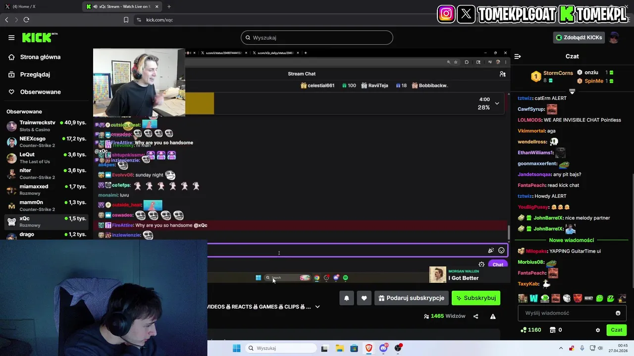Go to the Kick logo home
This screenshot has width=634, height=356.
point(40,38)
